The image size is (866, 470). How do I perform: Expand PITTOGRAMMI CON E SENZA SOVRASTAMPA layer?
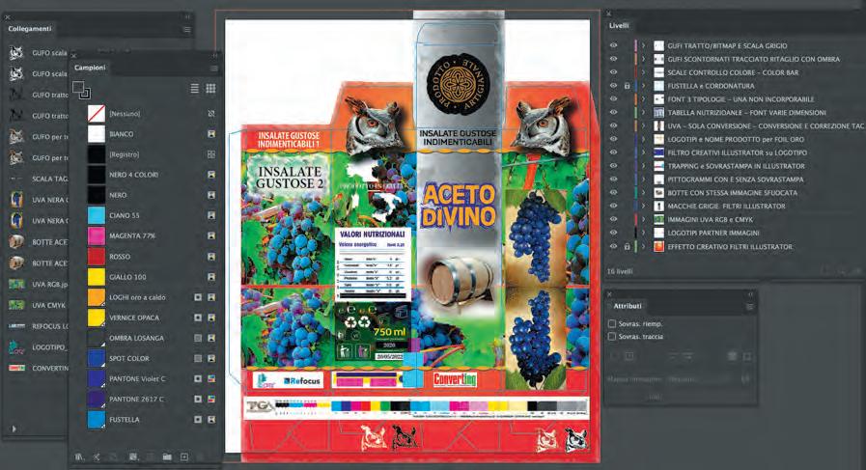pyautogui.click(x=643, y=180)
